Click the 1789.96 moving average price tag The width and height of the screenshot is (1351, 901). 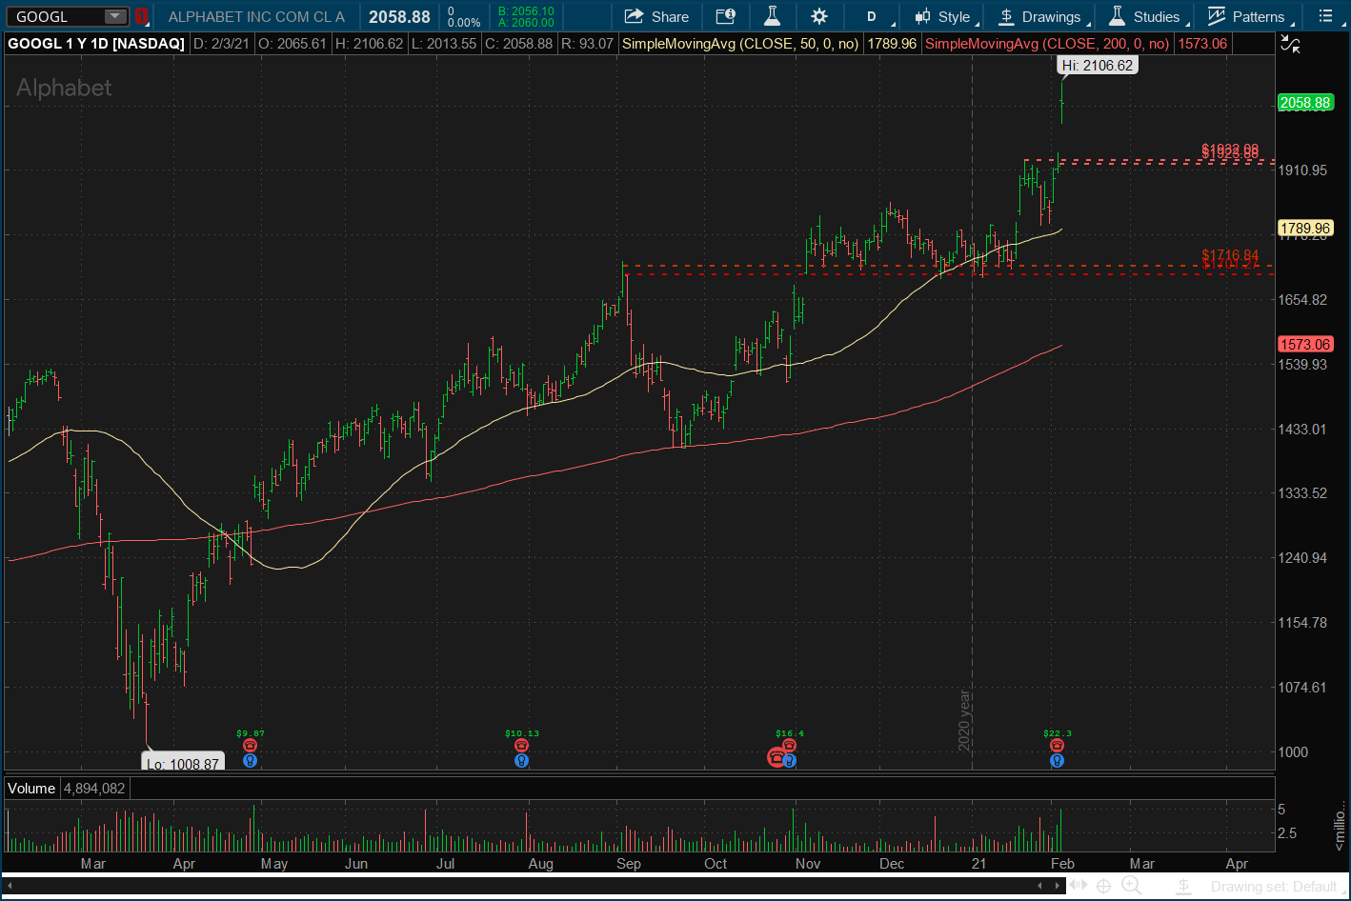(1304, 229)
